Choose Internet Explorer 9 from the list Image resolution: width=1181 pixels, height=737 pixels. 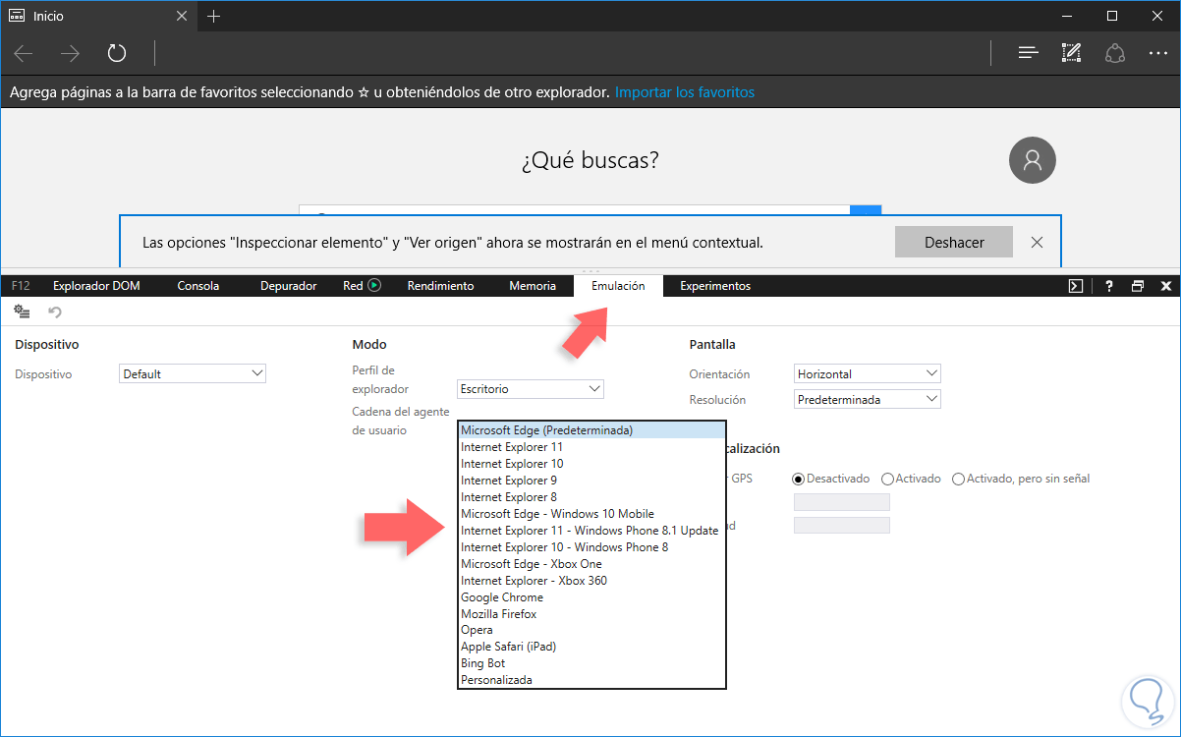(591, 481)
